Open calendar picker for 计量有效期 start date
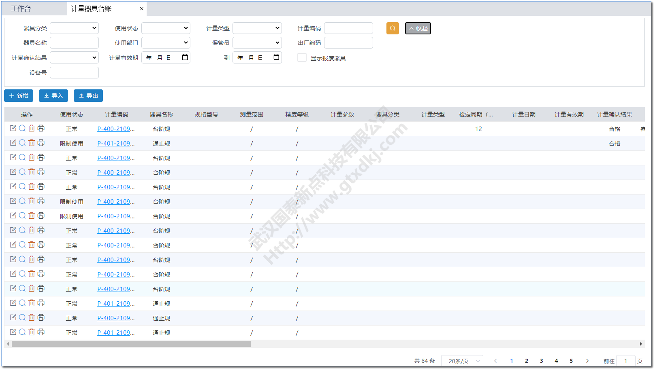The image size is (655, 370). point(185,57)
